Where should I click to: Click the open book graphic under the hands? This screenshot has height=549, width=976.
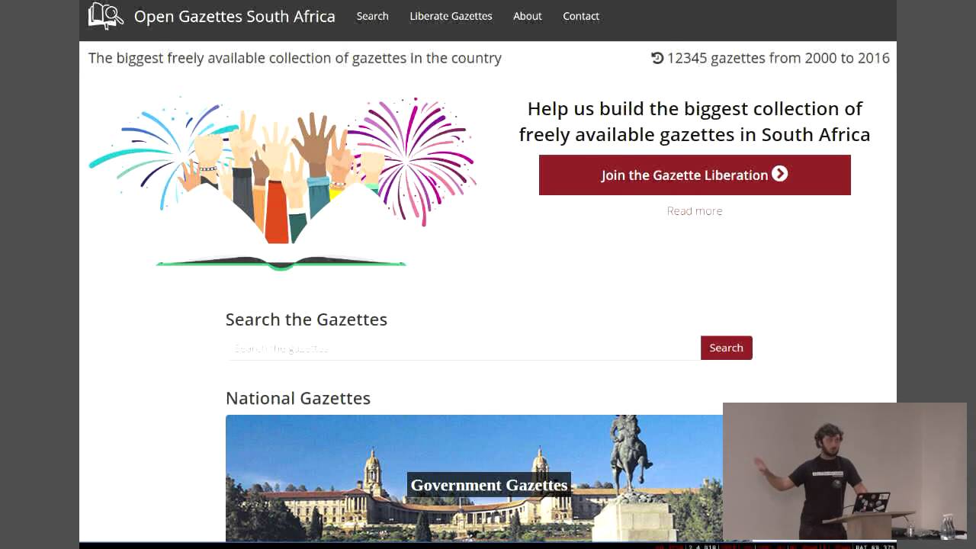tap(281, 263)
